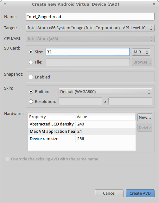Select the Max VM application heap row
The height and width of the screenshot is (203, 159).
82,132
